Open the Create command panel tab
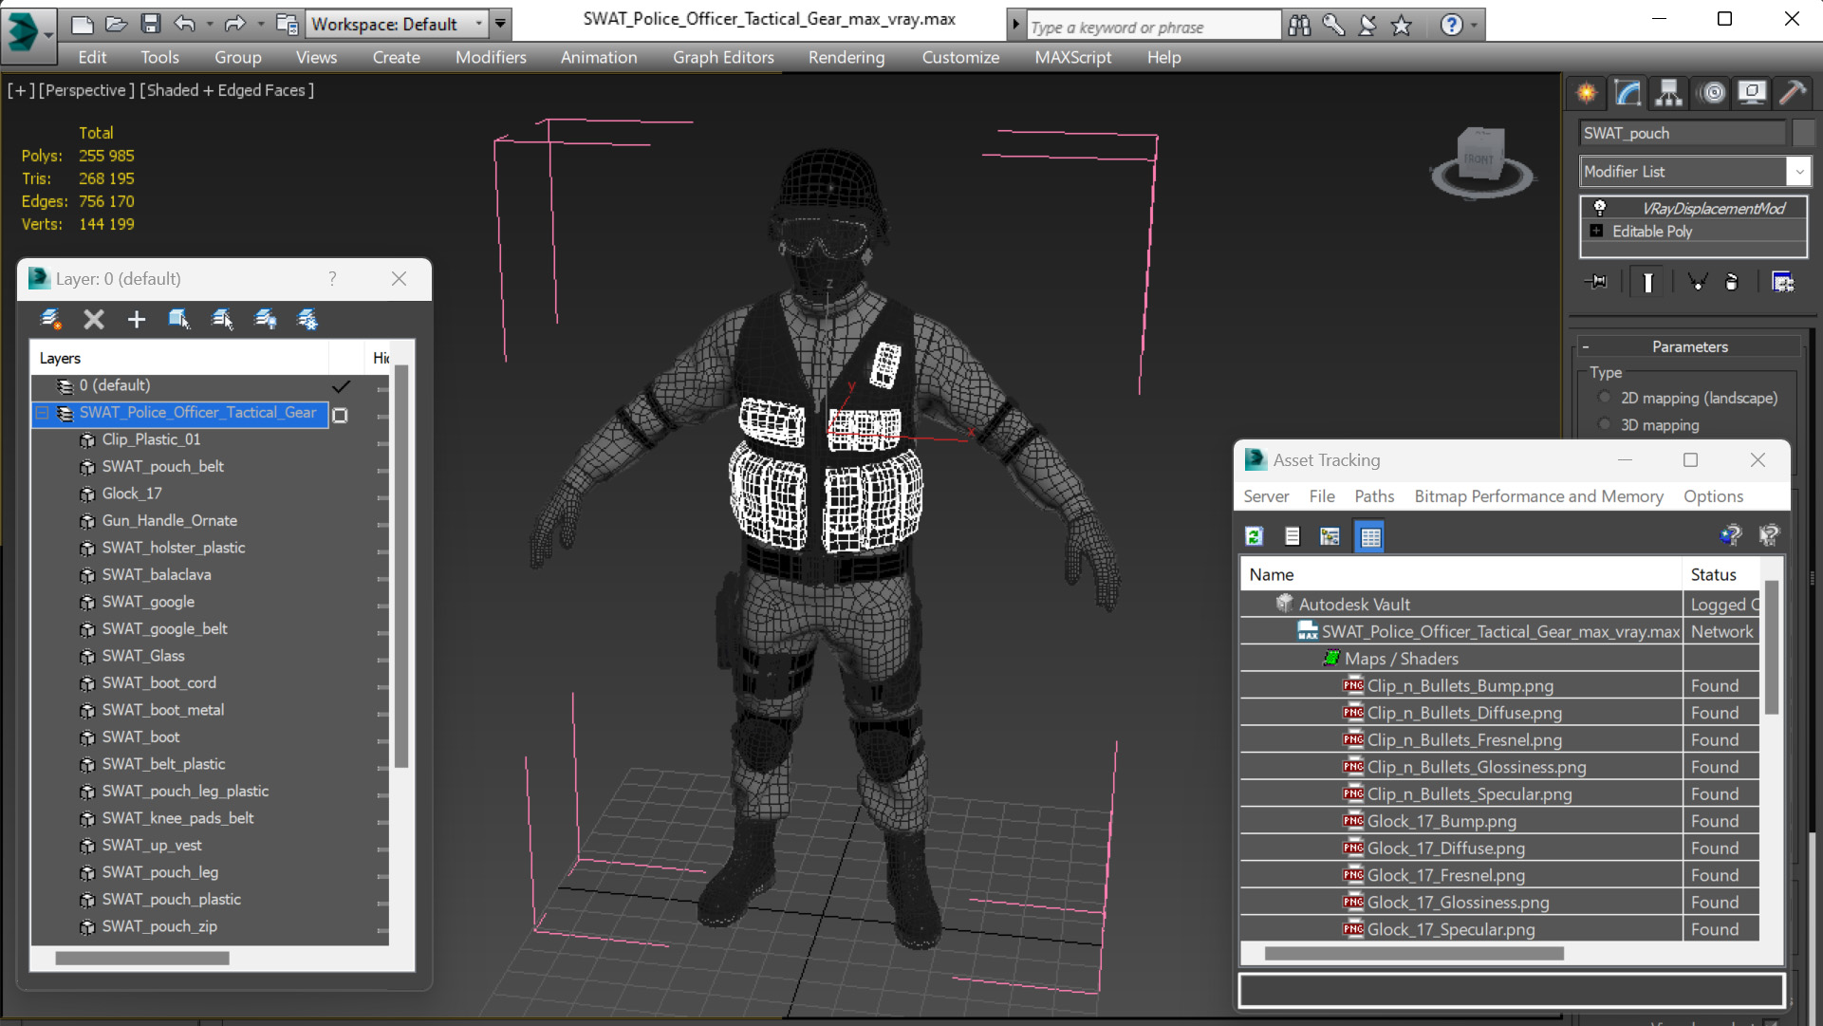The image size is (1823, 1026). tap(1587, 93)
